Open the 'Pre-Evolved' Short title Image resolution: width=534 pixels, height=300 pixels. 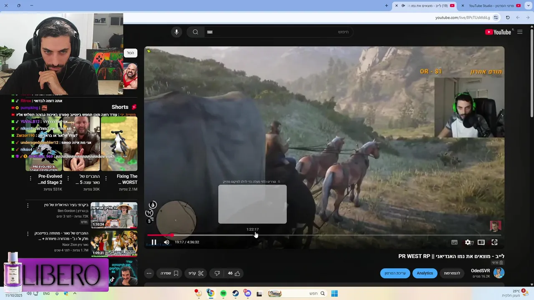pos(50,179)
